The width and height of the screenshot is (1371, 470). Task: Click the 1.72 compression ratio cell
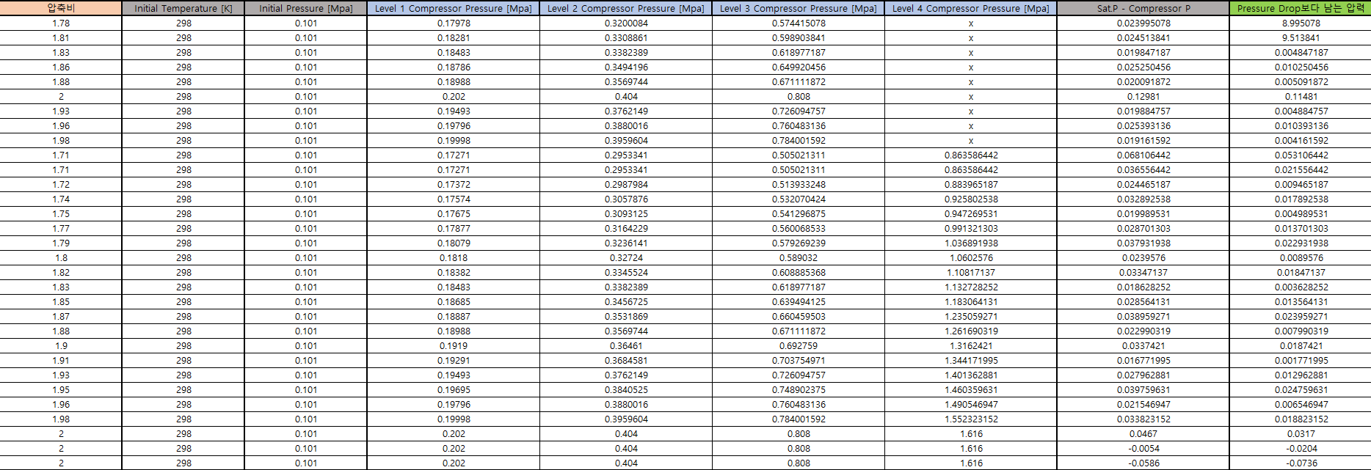point(61,184)
